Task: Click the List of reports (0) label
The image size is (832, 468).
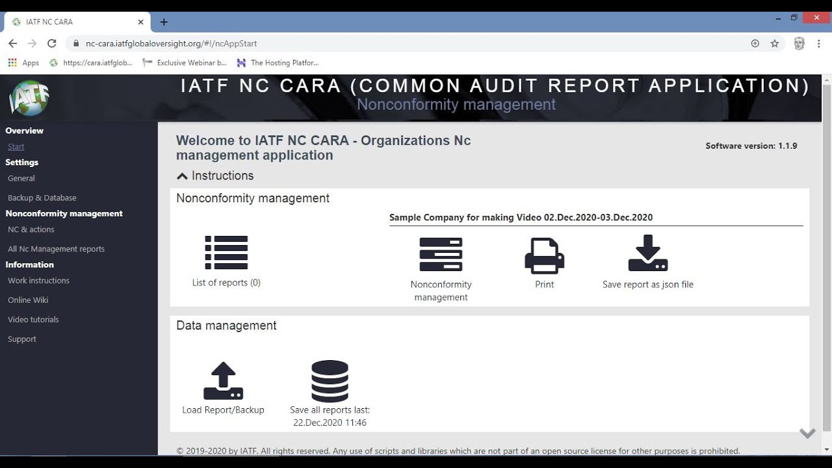Action: (x=226, y=283)
